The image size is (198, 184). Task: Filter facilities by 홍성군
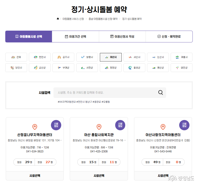pyautogui.click(x=134, y=68)
